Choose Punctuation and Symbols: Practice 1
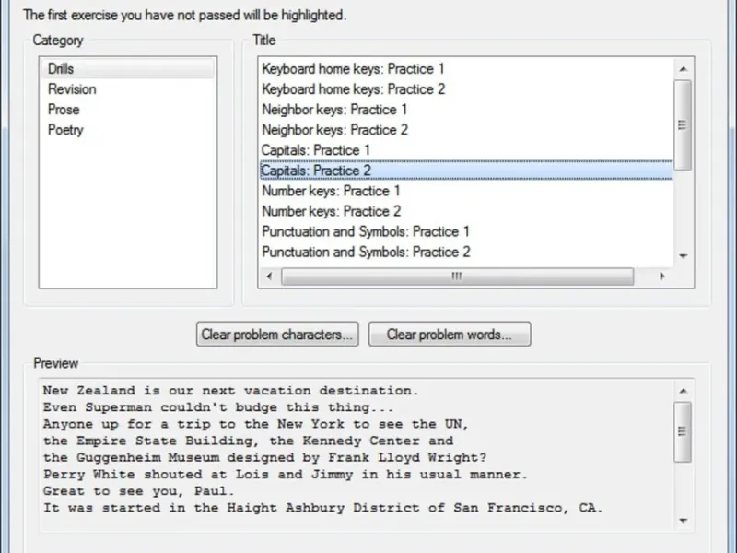The width and height of the screenshot is (737, 553). [366, 231]
